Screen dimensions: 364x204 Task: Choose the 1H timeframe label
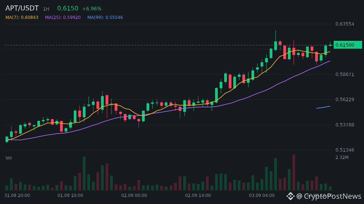(46, 9)
